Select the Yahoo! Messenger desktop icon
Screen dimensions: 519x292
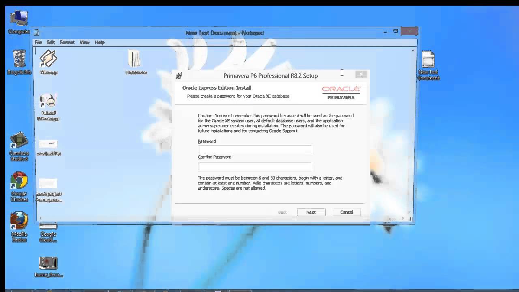click(x=48, y=107)
